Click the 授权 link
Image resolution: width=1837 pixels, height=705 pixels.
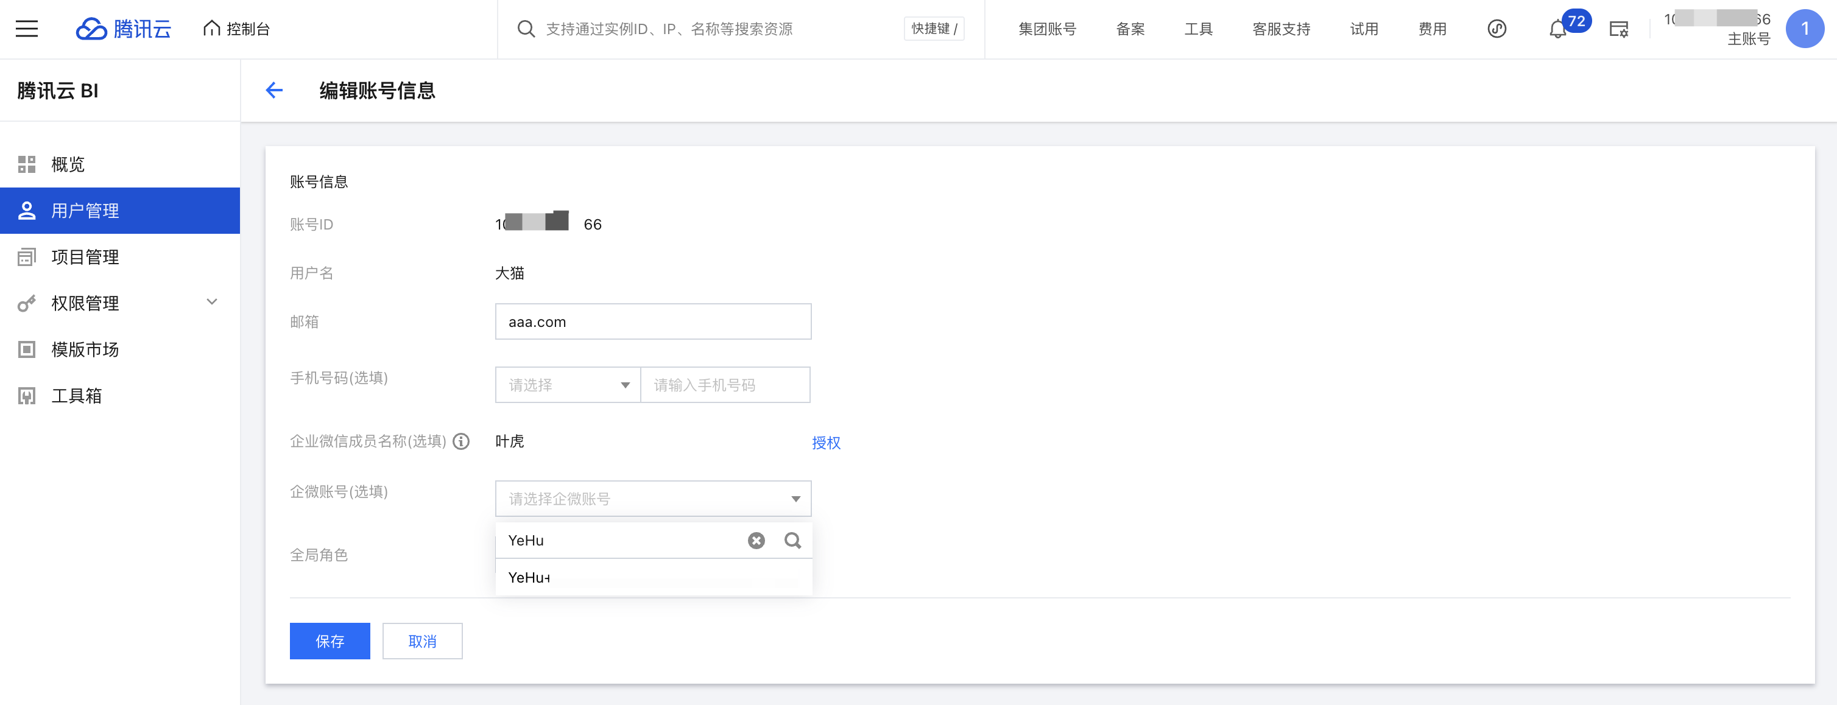(826, 443)
